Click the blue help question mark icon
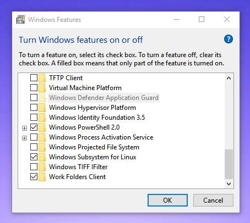The width and height of the screenshot is (250, 223). pos(229,39)
